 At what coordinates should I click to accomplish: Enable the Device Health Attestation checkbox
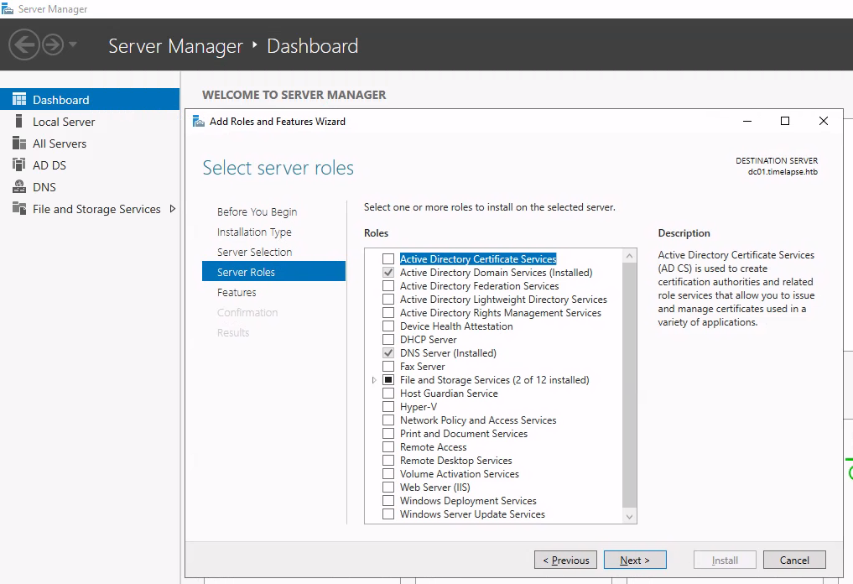tap(388, 326)
